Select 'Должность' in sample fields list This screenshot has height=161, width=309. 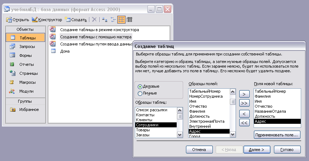coord(209,116)
